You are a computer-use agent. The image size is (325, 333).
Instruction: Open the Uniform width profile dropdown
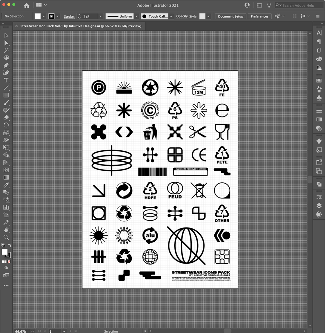coord(136,16)
